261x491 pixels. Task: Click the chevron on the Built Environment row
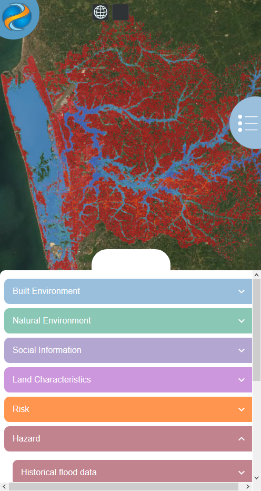tap(242, 291)
